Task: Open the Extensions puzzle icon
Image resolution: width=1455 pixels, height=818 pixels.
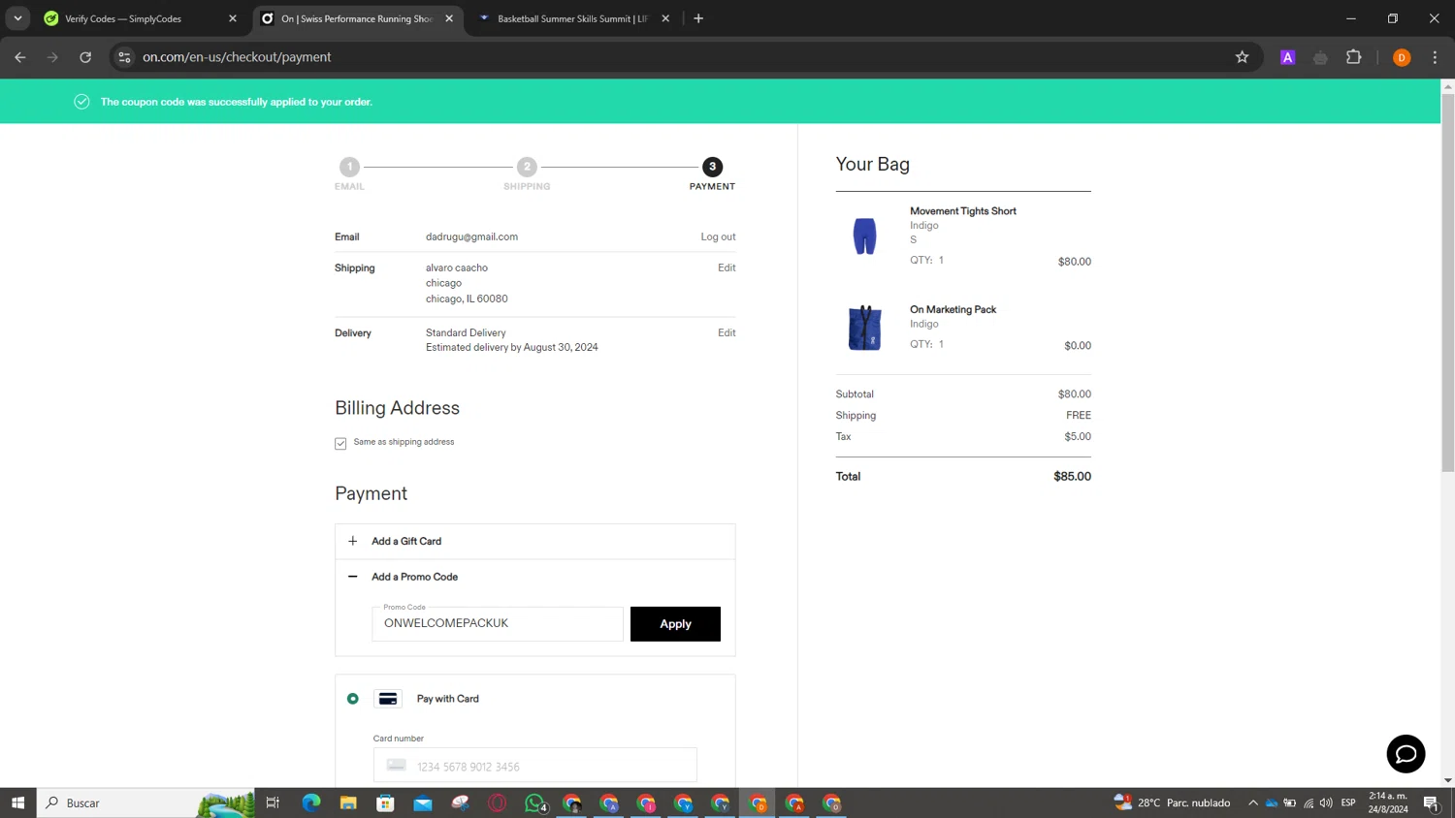Action: tap(1354, 57)
